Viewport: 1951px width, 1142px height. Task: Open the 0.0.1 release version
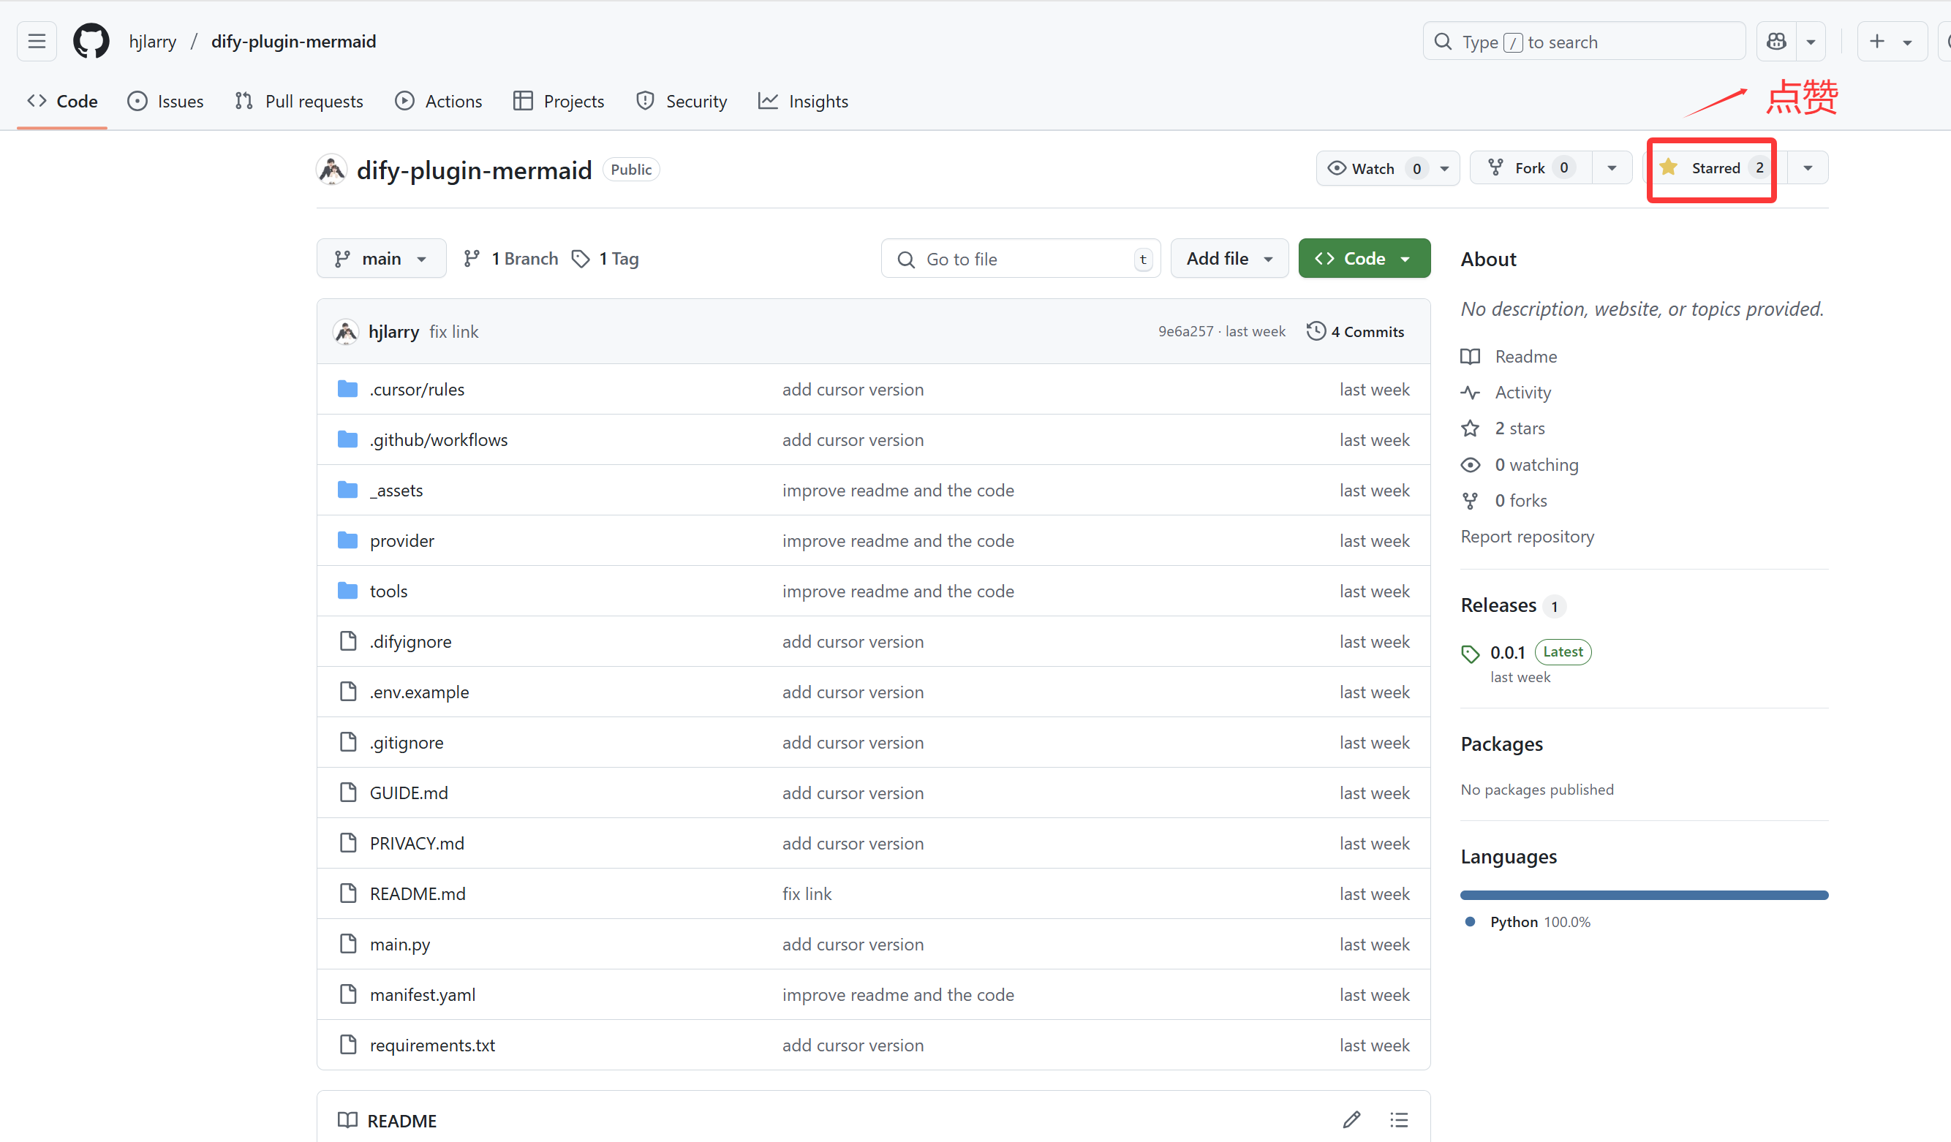(x=1507, y=653)
